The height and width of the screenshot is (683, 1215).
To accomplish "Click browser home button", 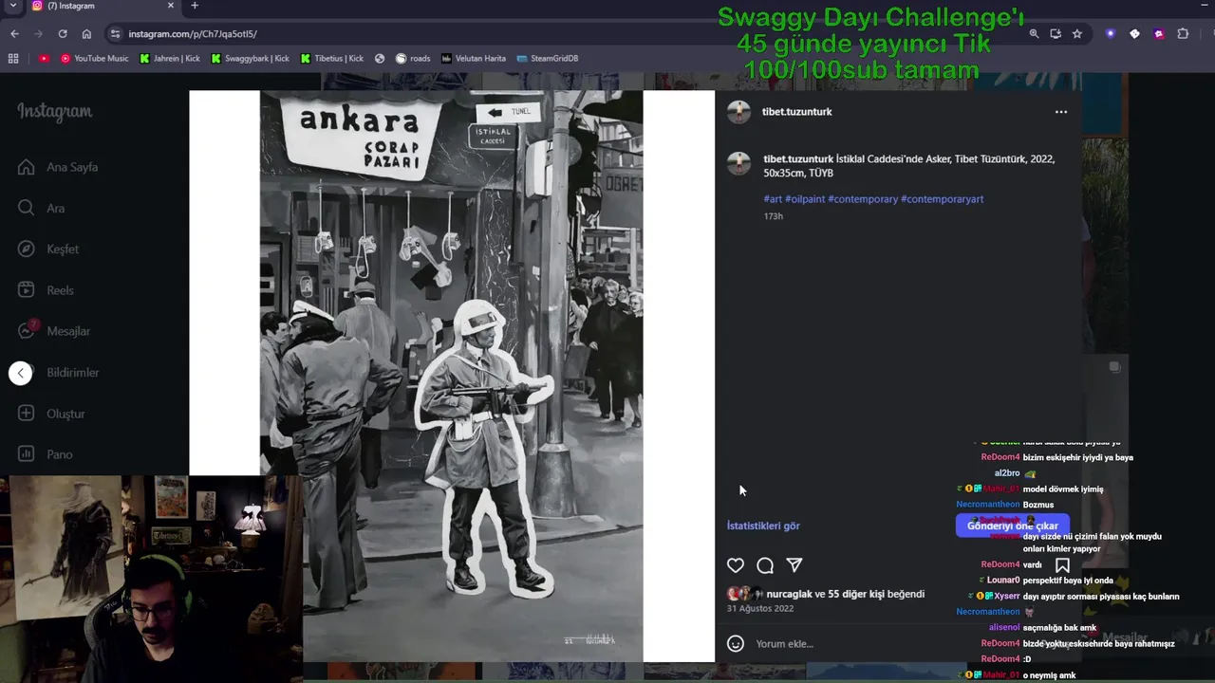I will pyautogui.click(x=86, y=33).
